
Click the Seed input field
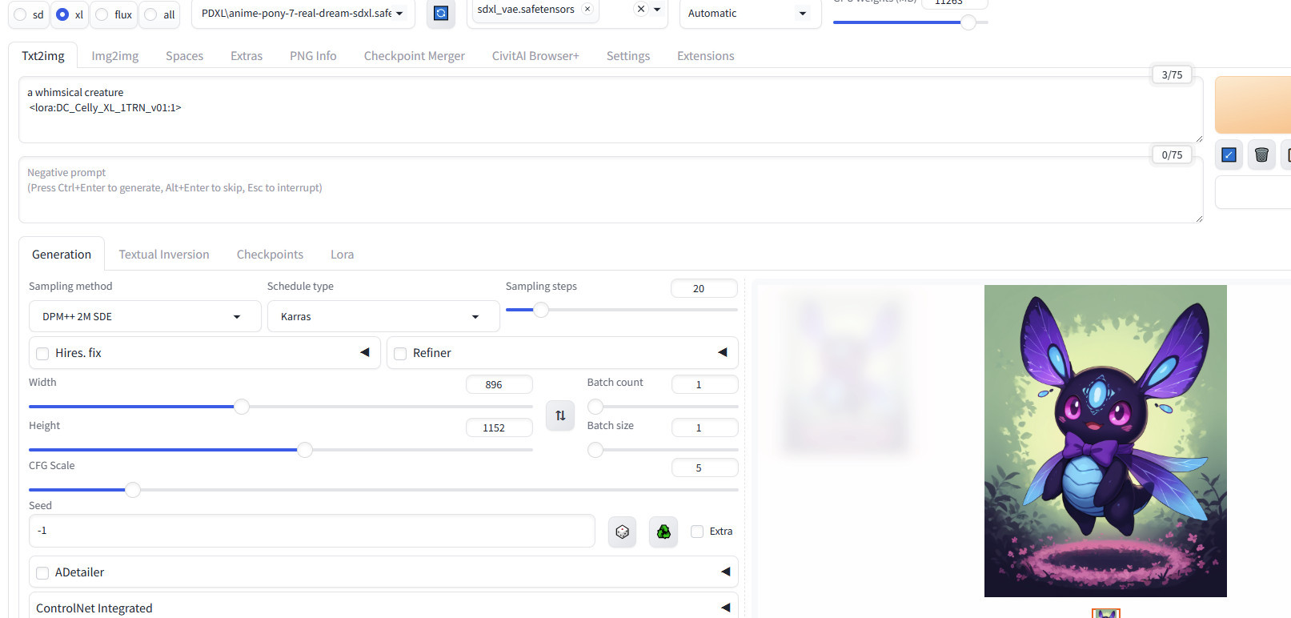coord(312,531)
